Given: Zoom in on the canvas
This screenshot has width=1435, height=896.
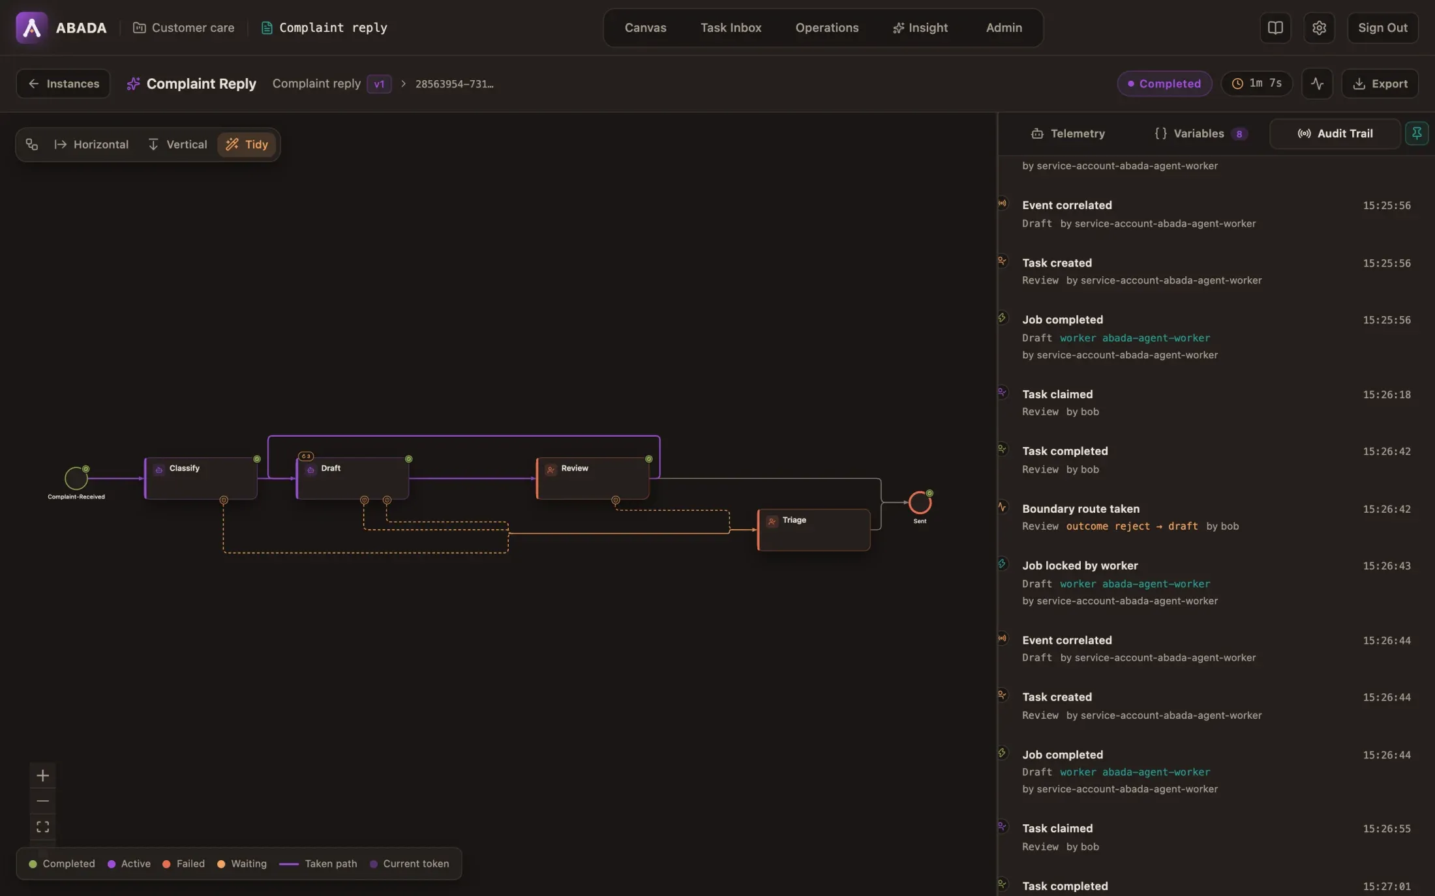Looking at the screenshot, I should coord(42,775).
